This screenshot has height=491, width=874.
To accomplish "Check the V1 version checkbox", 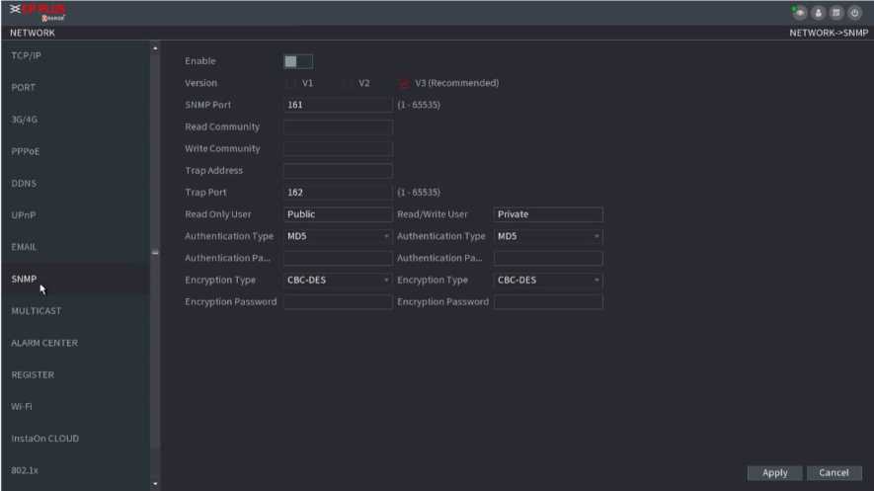I will tap(291, 83).
